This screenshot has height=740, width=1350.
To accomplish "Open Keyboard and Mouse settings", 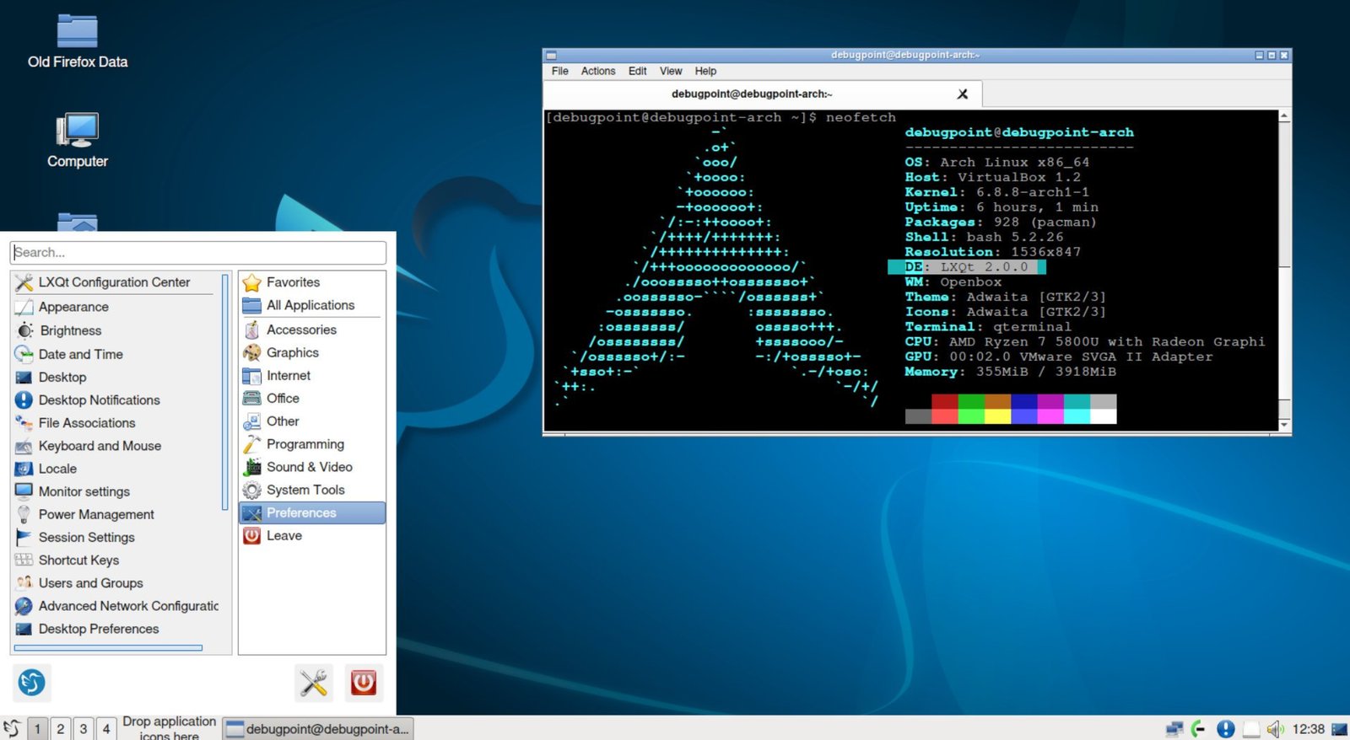I will pyautogui.click(x=100, y=446).
